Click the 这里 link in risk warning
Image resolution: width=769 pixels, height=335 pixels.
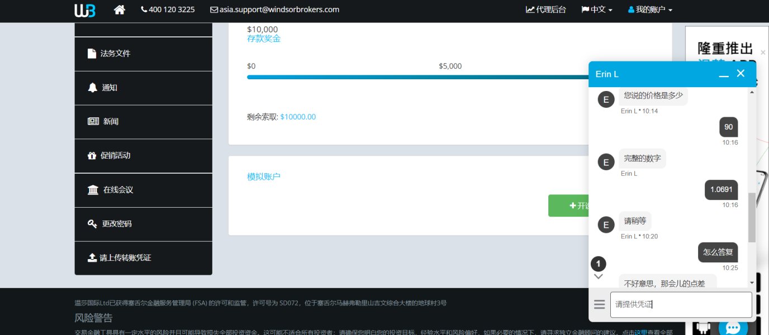pos(640,332)
